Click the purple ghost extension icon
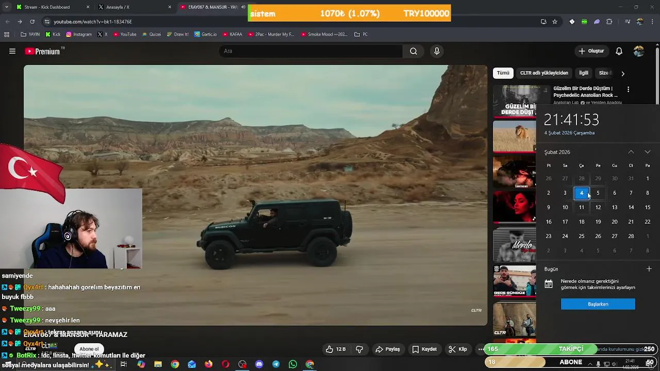This screenshot has width=660, height=371. coord(597,22)
